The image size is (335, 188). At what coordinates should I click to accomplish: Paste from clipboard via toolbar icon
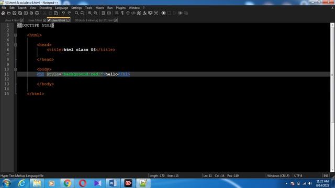pos(56,13)
